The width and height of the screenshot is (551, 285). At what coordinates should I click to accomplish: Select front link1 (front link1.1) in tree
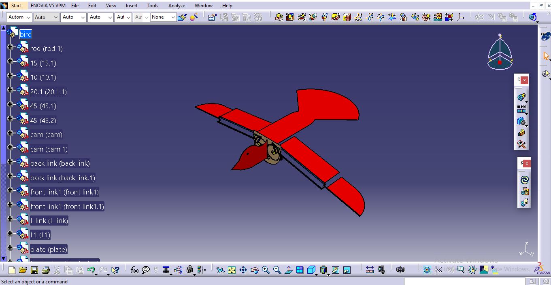(67, 207)
